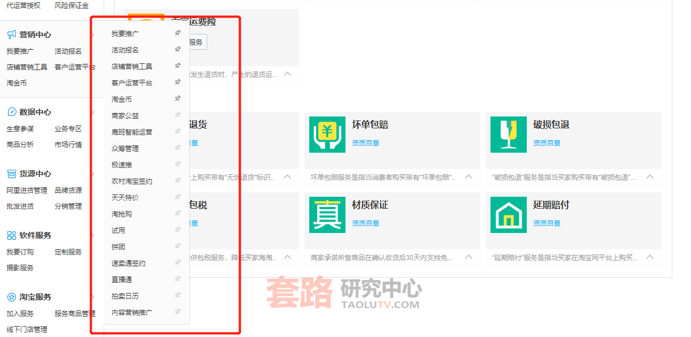Viewport: 691px width, 337px height.
Task: Click the 坏单包赔 service icon
Action: (327, 135)
